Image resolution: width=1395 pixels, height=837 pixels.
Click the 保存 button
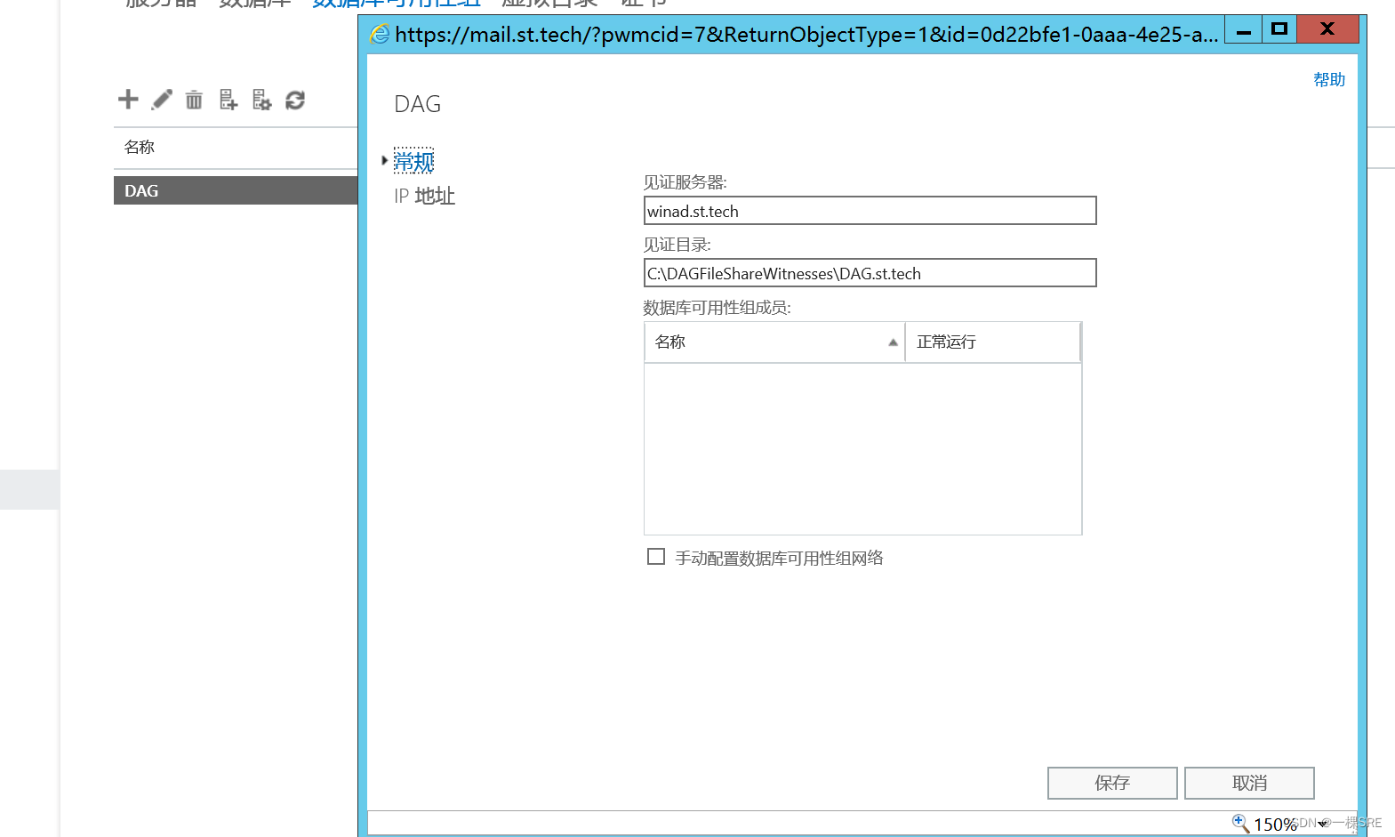point(1112,783)
